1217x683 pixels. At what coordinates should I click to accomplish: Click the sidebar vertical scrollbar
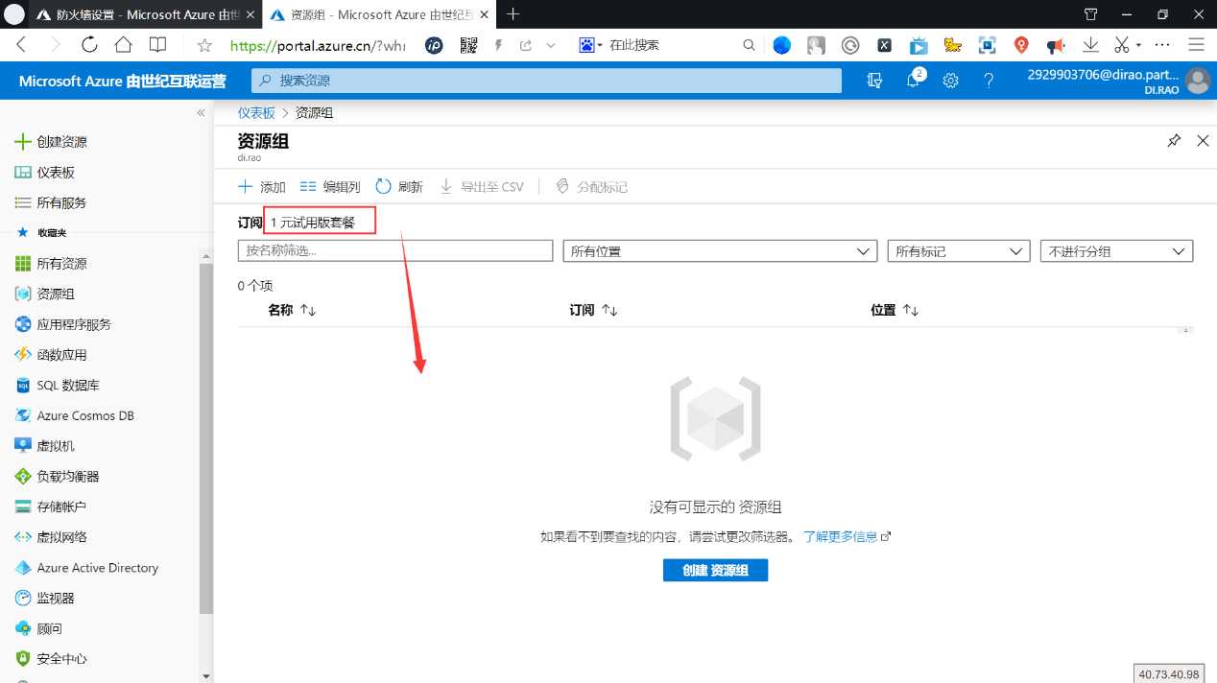coord(205,436)
